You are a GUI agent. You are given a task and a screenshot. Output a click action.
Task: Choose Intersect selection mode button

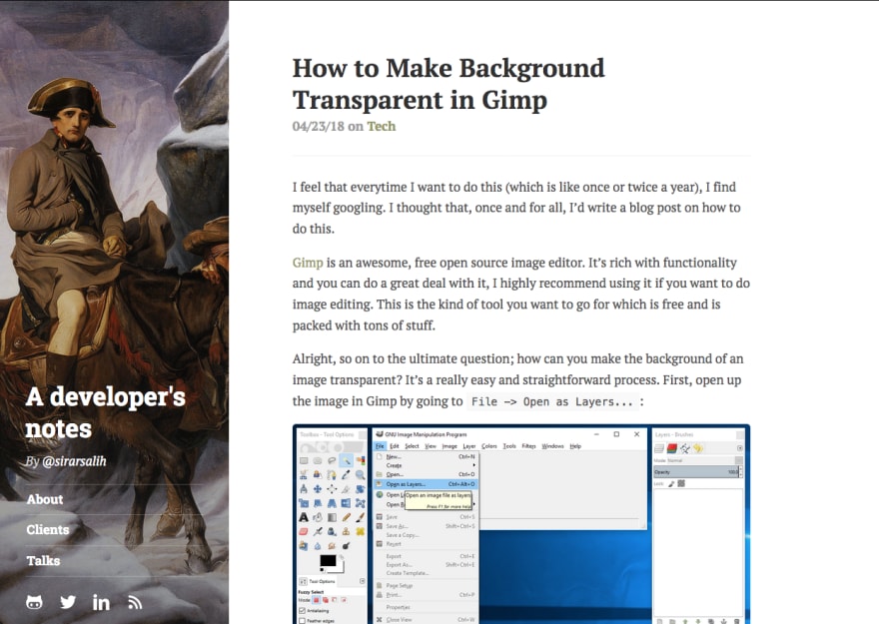344,600
